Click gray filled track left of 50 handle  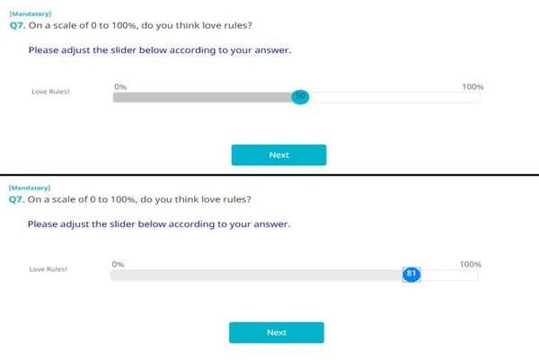[202, 98]
